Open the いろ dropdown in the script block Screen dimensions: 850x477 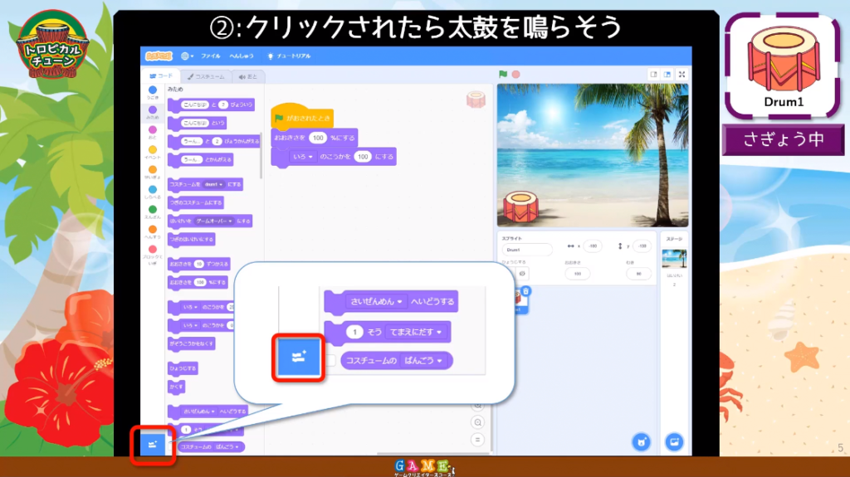303,157
